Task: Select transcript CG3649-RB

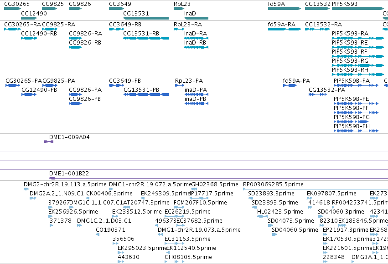Action: click(117, 29)
